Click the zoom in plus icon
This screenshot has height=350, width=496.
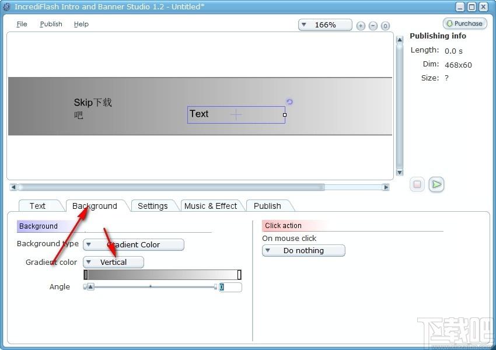pyautogui.click(x=361, y=26)
